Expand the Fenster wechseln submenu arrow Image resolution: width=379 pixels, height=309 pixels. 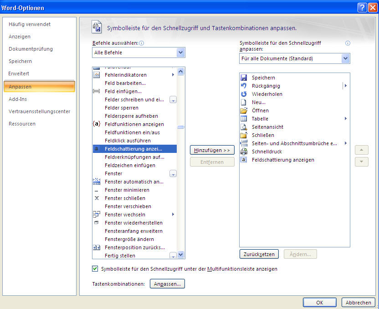click(173, 215)
